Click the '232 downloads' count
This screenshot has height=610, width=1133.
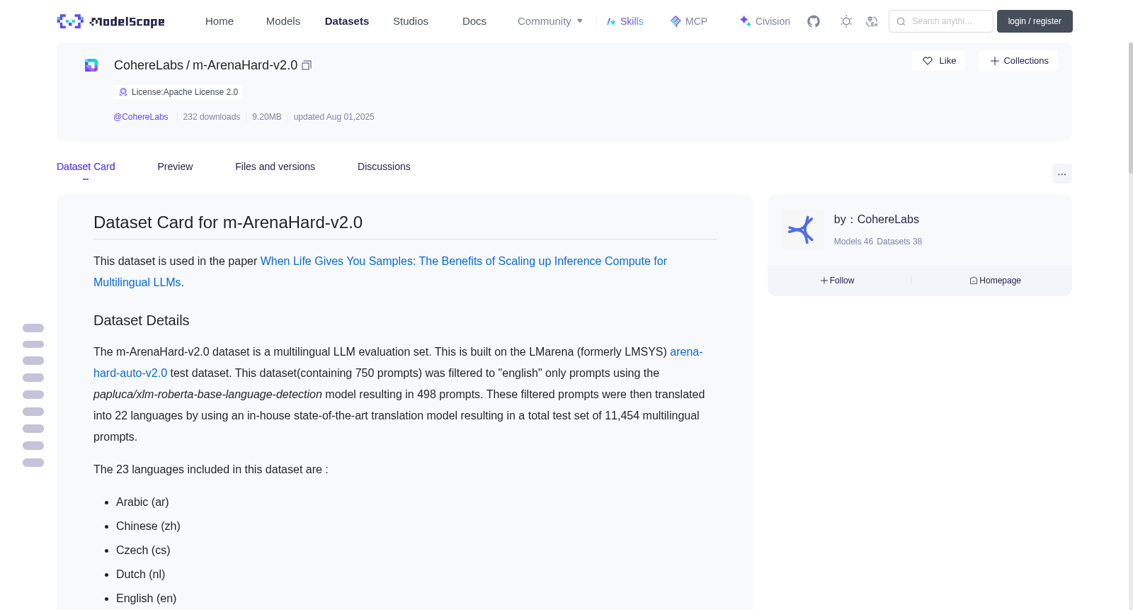[212, 117]
